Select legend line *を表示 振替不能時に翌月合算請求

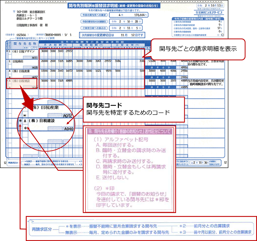coord(111,226)
